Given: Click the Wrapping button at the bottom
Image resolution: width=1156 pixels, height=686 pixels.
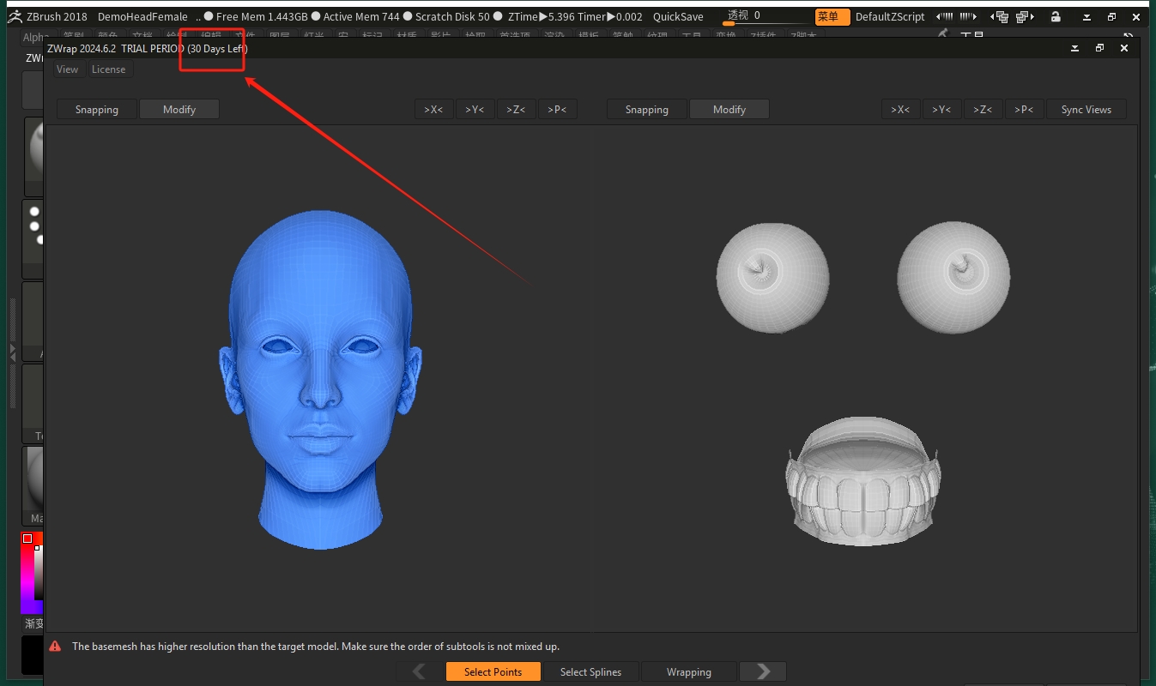Looking at the screenshot, I should [688, 671].
